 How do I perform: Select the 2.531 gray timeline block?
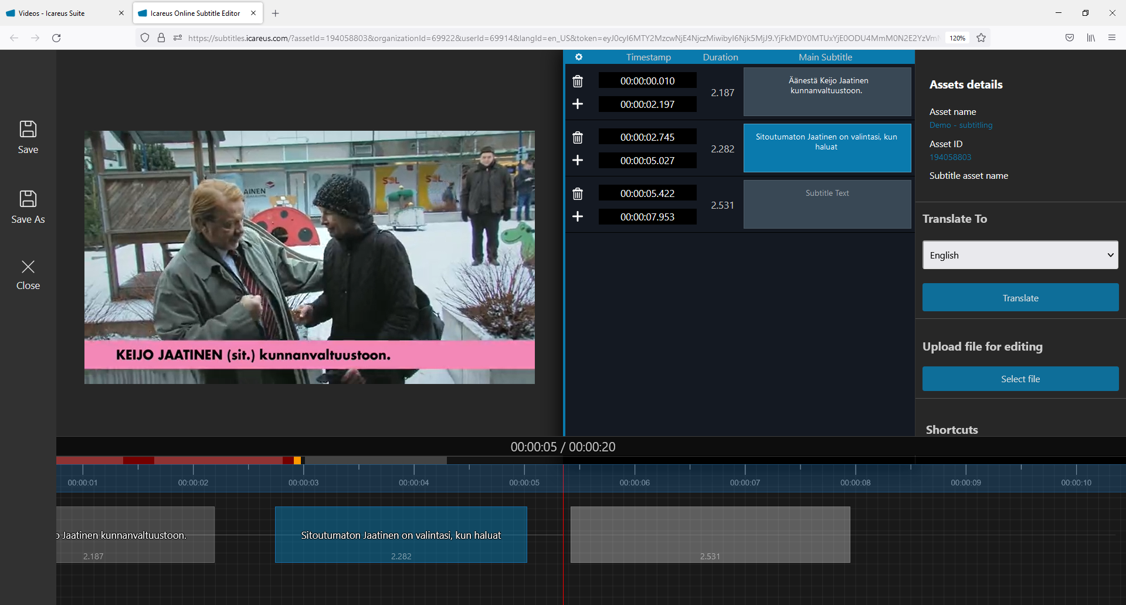[710, 535]
